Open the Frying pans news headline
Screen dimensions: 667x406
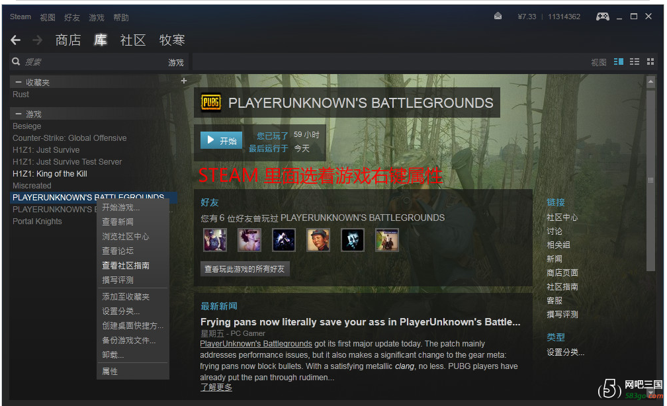tap(360, 322)
